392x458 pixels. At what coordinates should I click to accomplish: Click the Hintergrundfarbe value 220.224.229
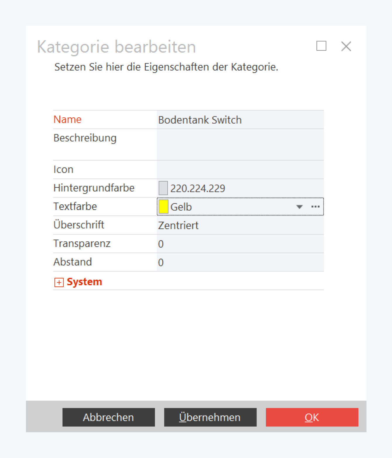click(198, 188)
